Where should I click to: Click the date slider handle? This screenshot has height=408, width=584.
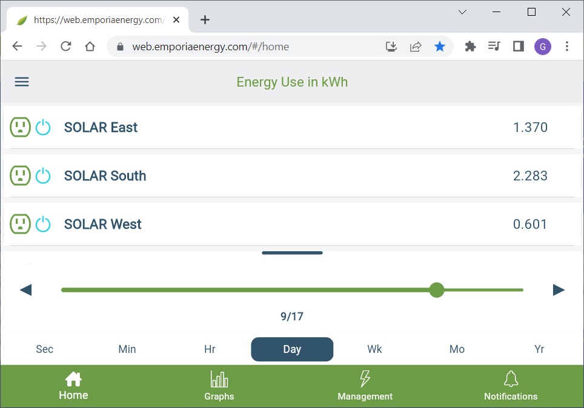436,290
